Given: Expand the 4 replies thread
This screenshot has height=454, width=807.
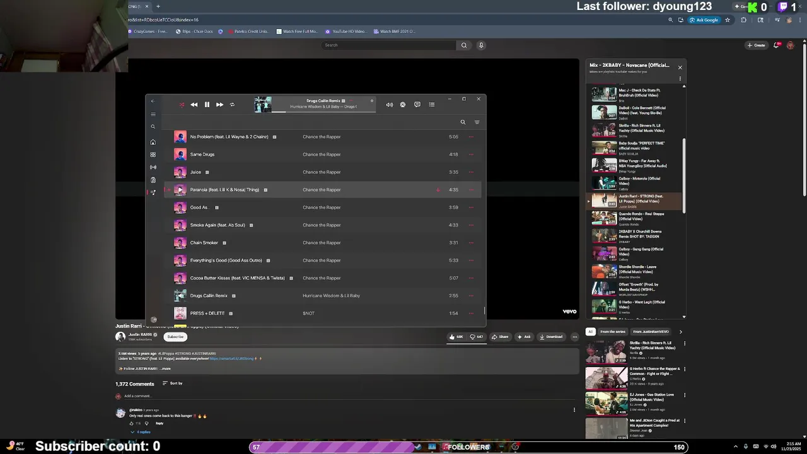Looking at the screenshot, I should [141, 432].
